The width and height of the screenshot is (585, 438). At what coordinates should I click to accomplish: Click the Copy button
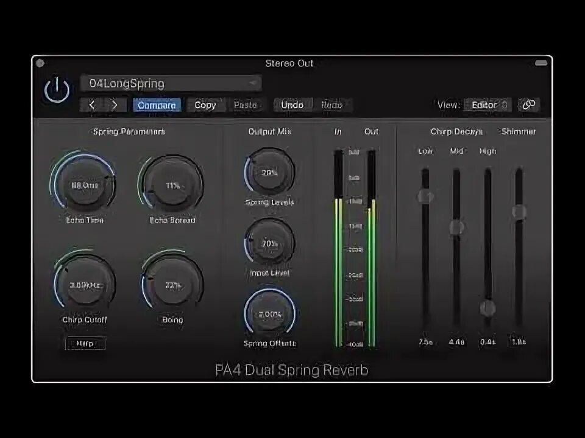coord(205,105)
